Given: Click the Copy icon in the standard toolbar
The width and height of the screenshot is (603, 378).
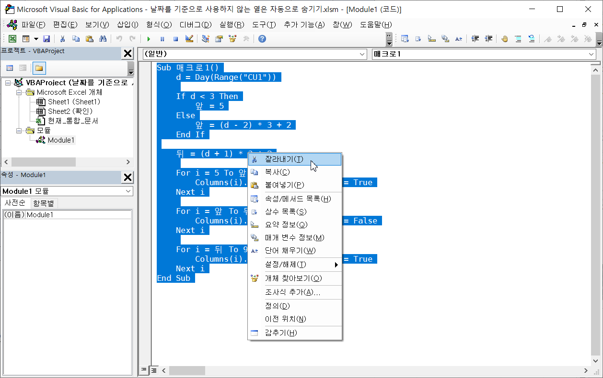Looking at the screenshot, I should click(x=76, y=39).
